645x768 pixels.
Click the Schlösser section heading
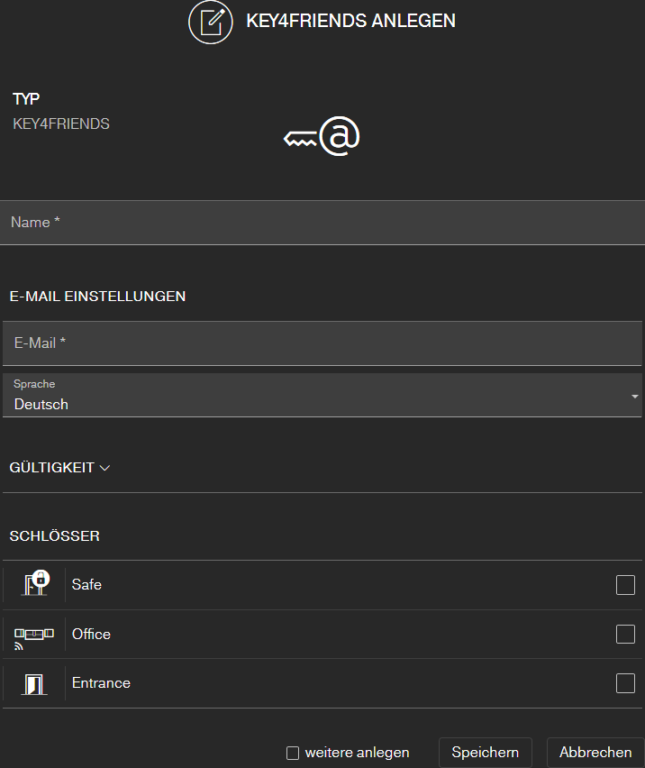point(54,536)
